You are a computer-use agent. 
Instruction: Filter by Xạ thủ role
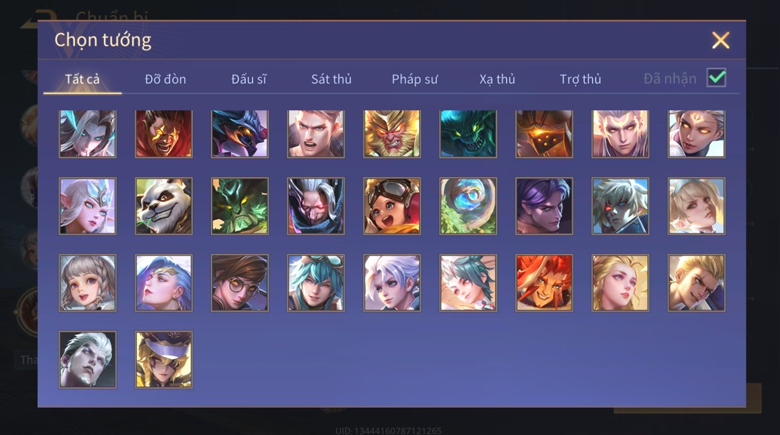(x=497, y=79)
